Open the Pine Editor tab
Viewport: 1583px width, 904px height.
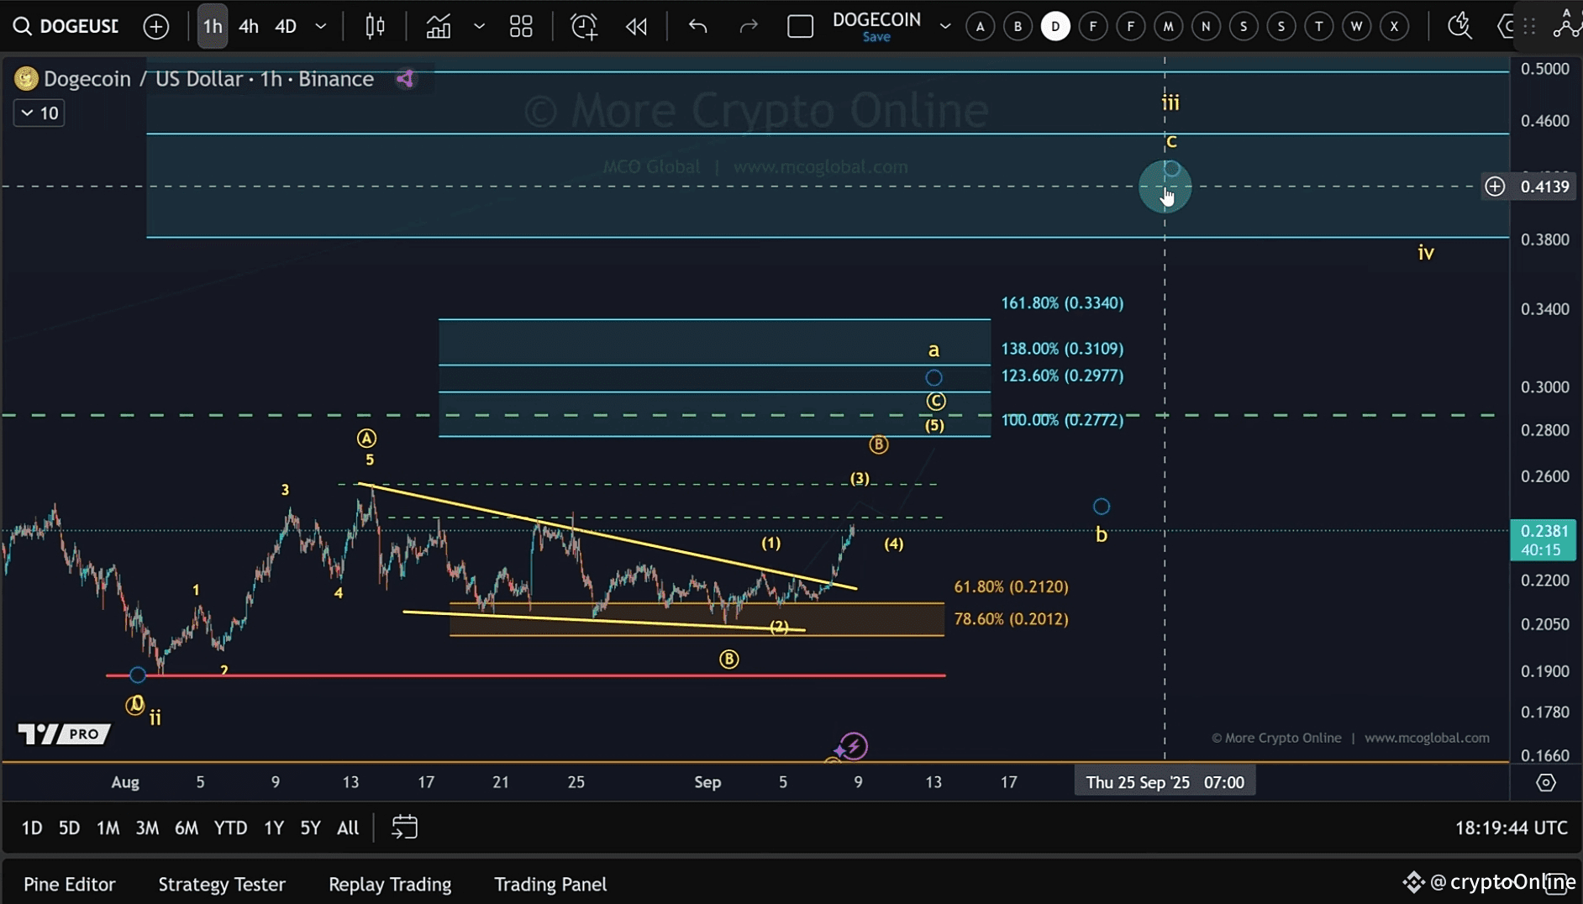(70, 885)
